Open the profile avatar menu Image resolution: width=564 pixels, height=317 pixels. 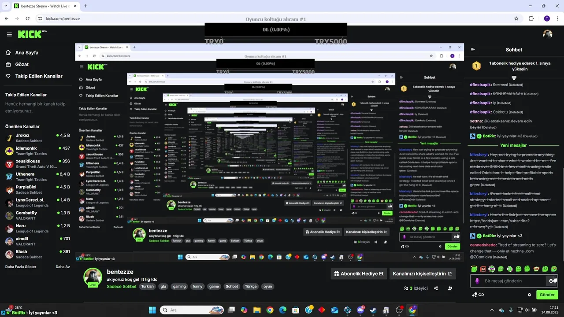(548, 34)
